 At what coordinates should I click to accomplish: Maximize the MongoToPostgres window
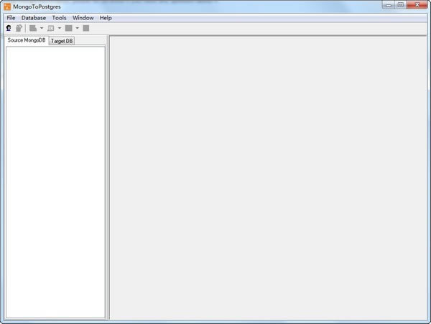point(401,5)
